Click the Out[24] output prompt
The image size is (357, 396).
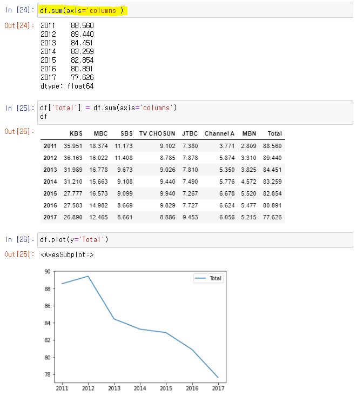19,25
